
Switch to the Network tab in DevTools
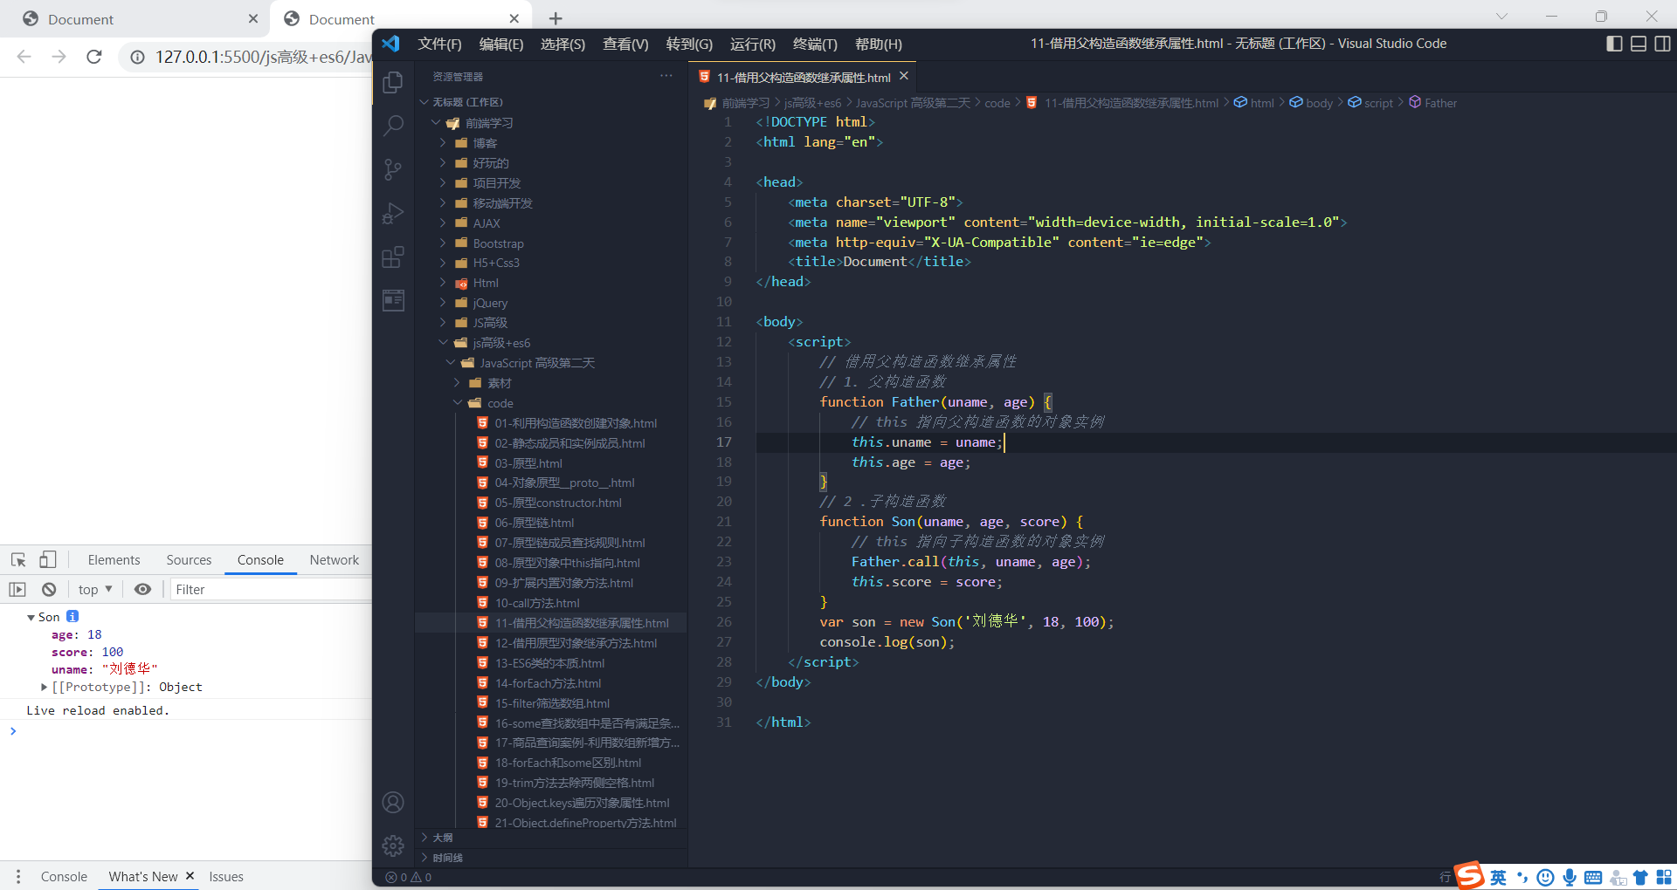[334, 559]
